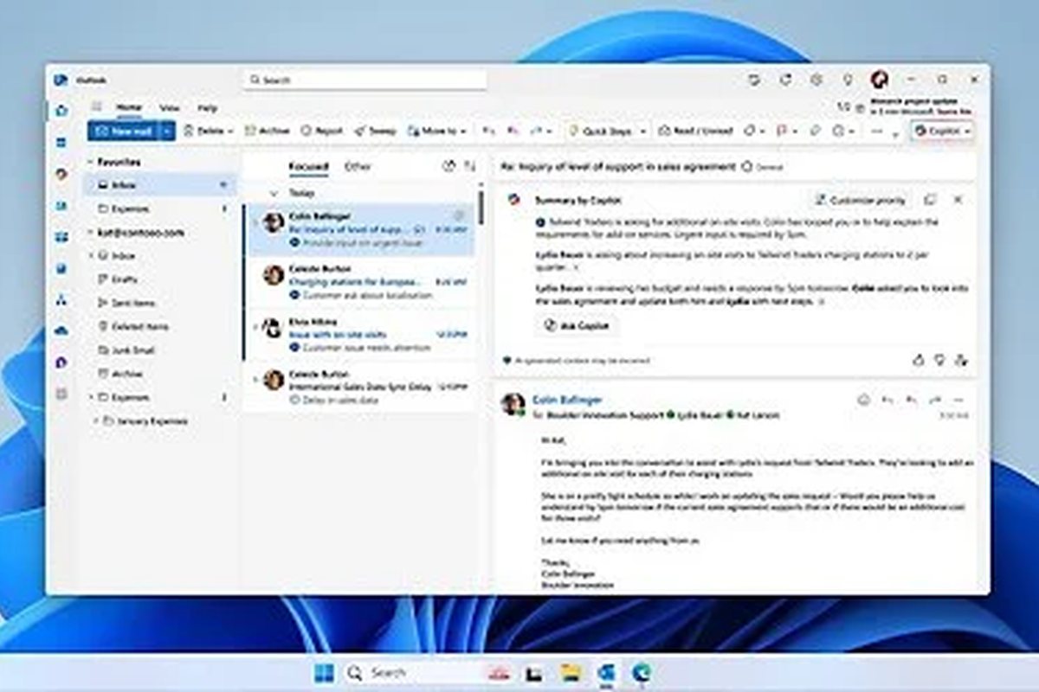Select the Sent Items folder
Screen dimensions: 1039x692
click(158, 303)
